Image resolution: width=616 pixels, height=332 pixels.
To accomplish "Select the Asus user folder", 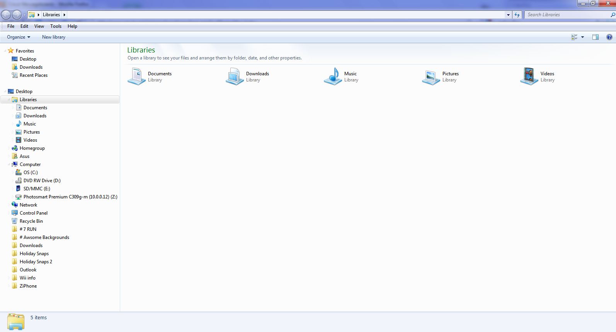I will point(24,156).
